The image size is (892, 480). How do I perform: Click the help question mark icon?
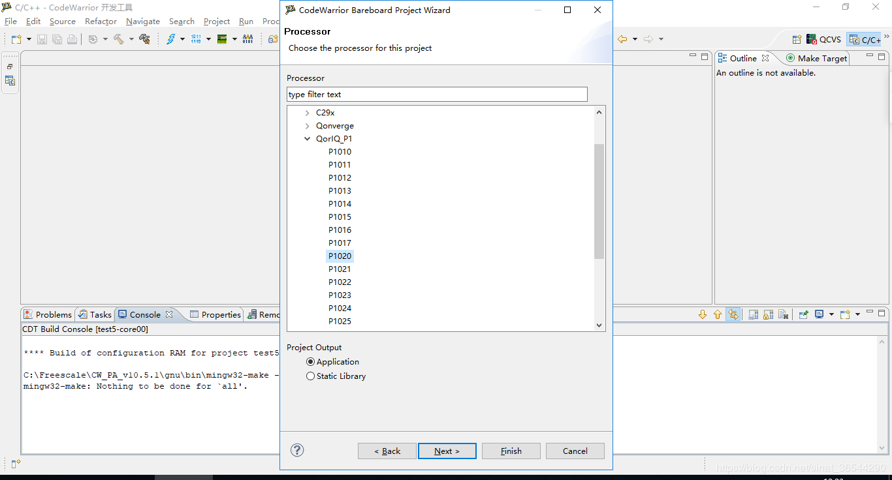point(297,450)
